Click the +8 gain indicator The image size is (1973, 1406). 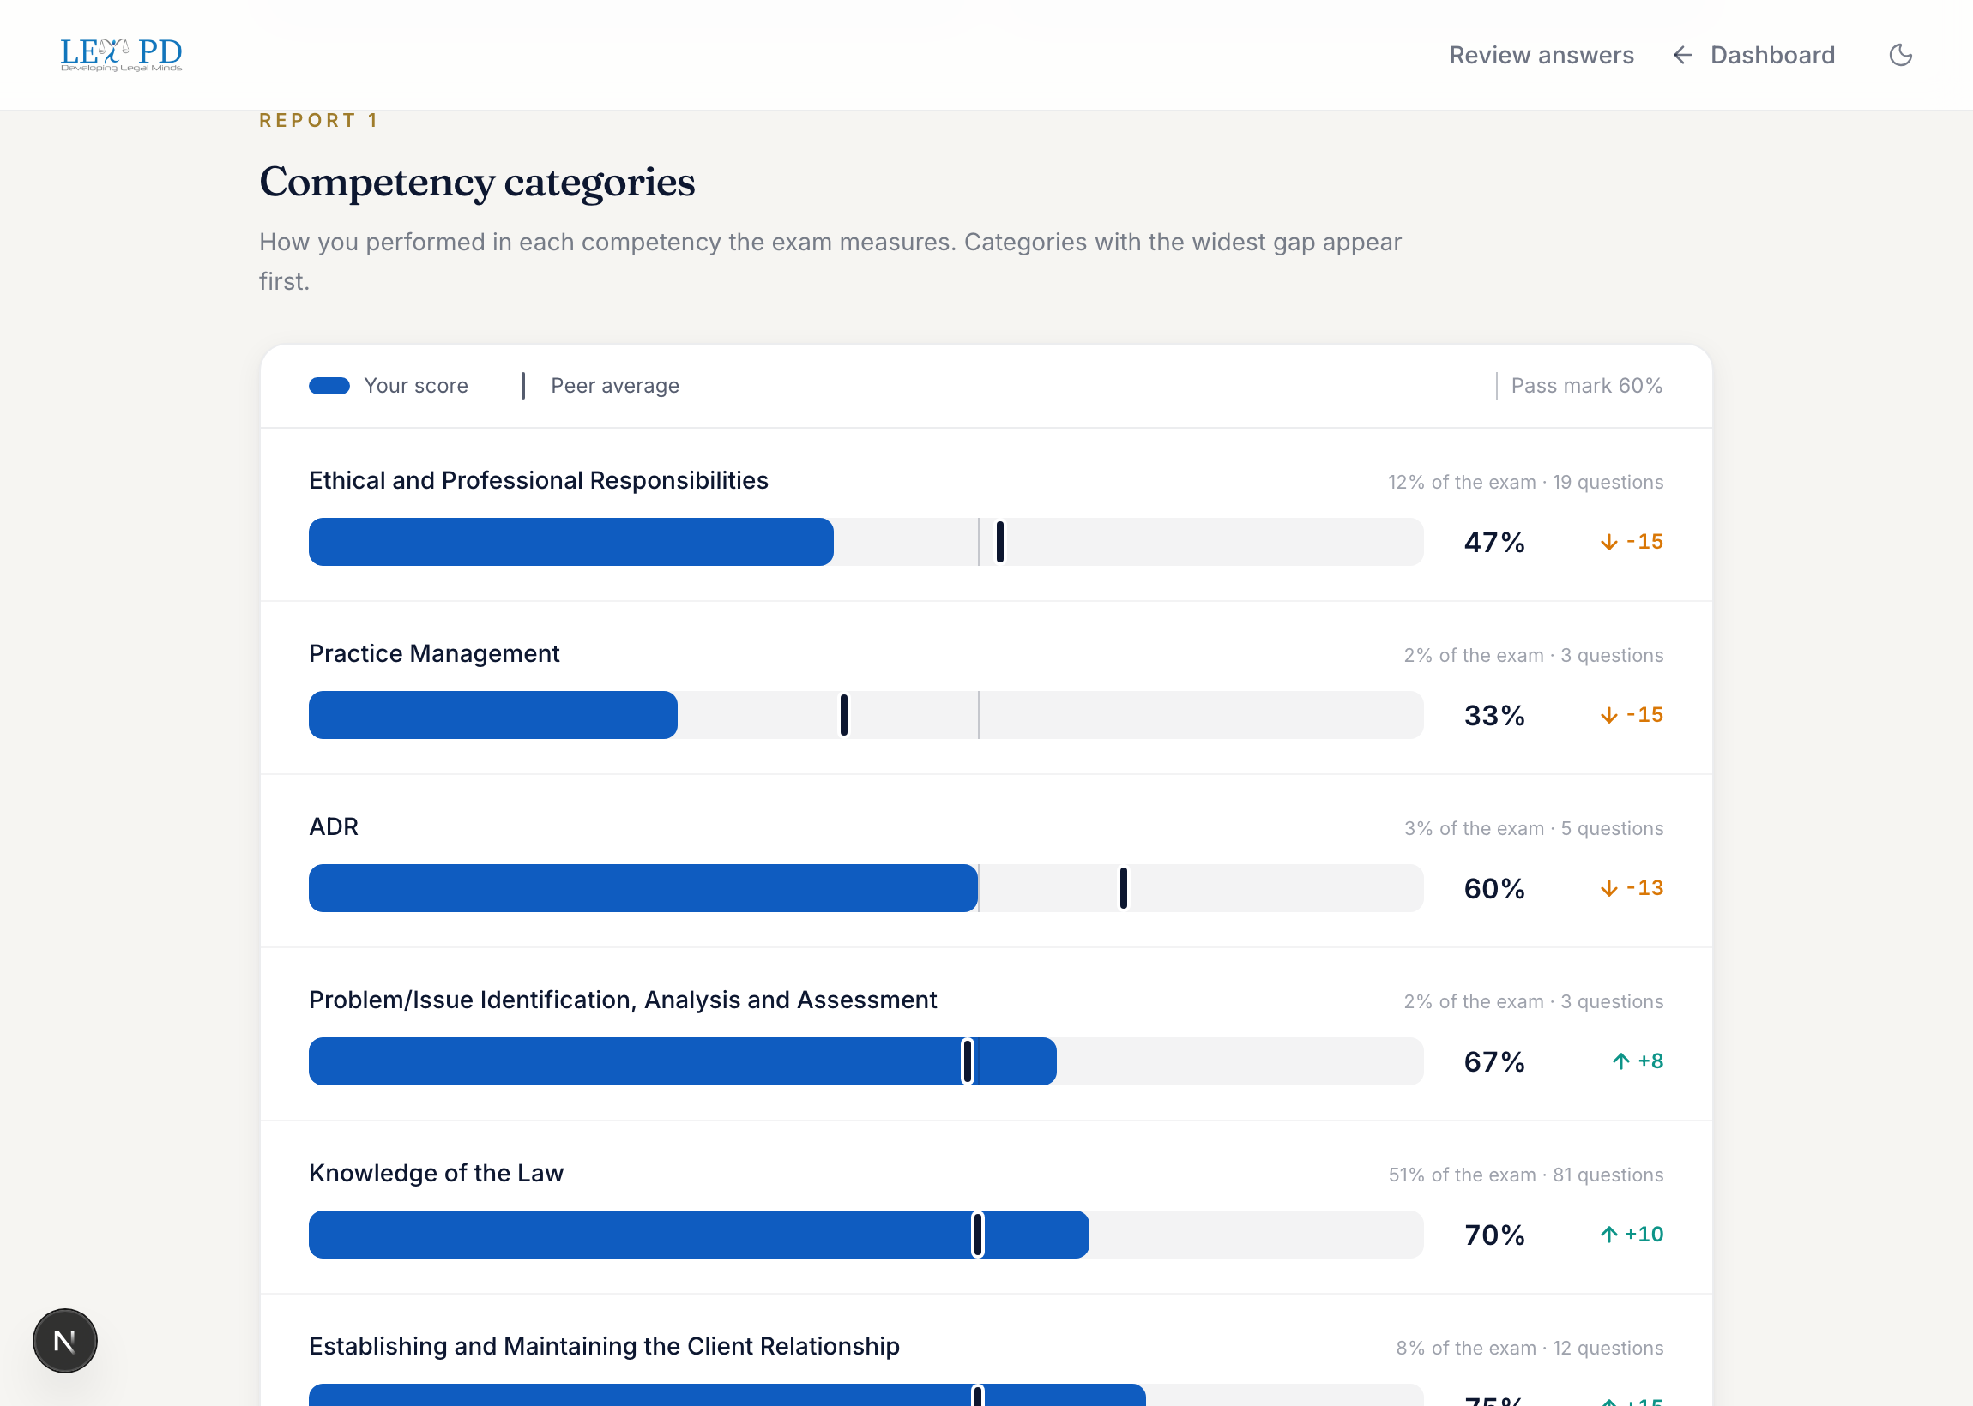(x=1637, y=1061)
